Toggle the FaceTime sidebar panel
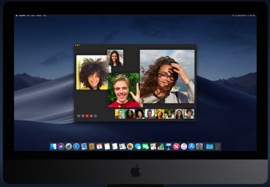270x187 pixels. pyautogui.click(x=79, y=116)
